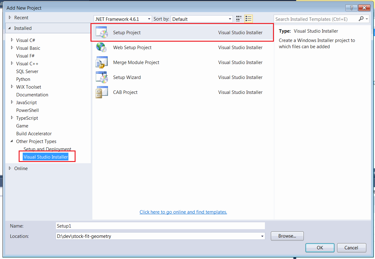The width and height of the screenshot is (375, 259).
Task: Close the Add New Project dialog
Action: pos(364,8)
